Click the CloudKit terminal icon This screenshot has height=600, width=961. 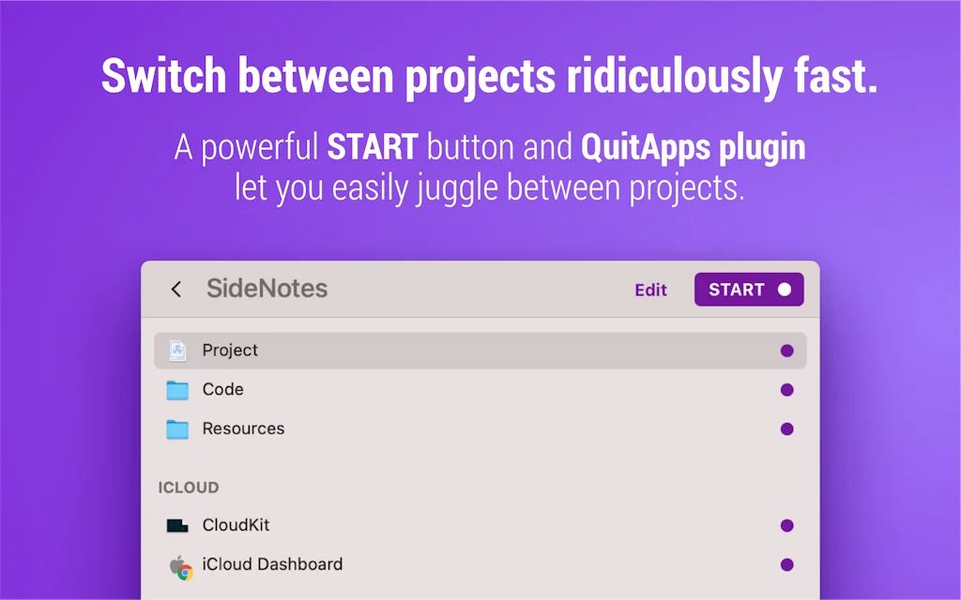(177, 526)
